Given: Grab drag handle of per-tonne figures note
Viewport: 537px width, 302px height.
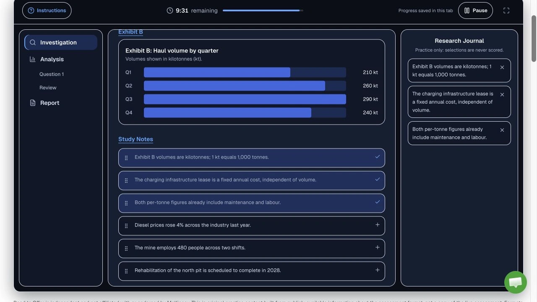Looking at the screenshot, I should 126,203.
